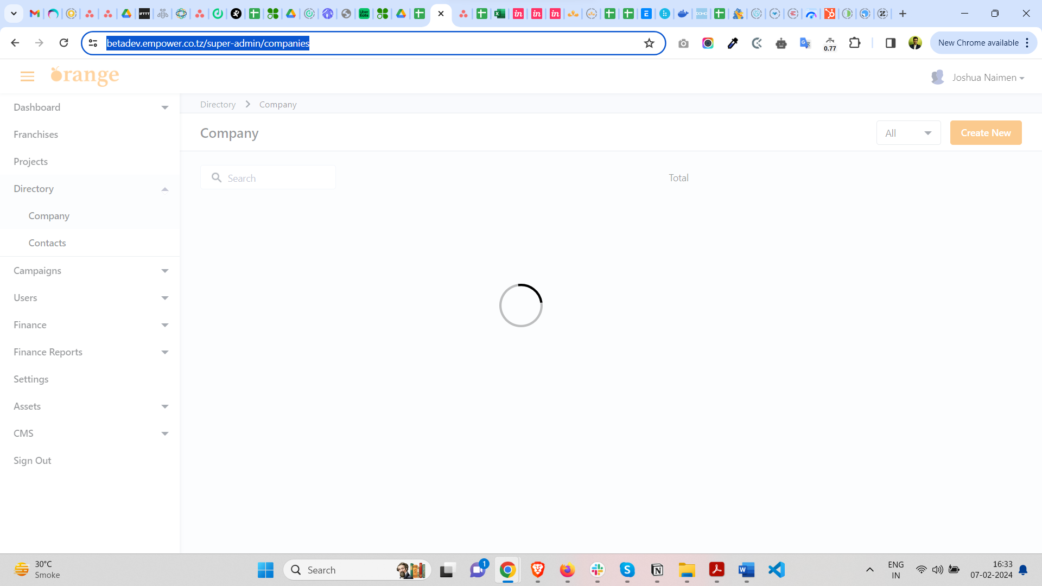
Task: Focus the company Search field
Action: click(277, 178)
